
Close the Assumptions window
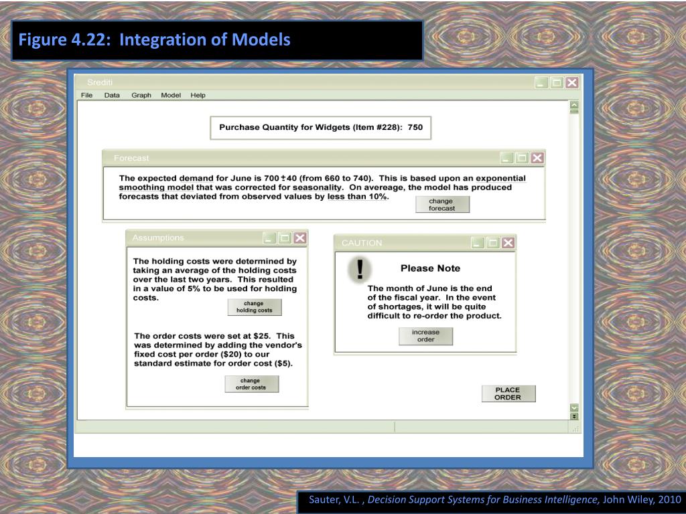pos(299,238)
